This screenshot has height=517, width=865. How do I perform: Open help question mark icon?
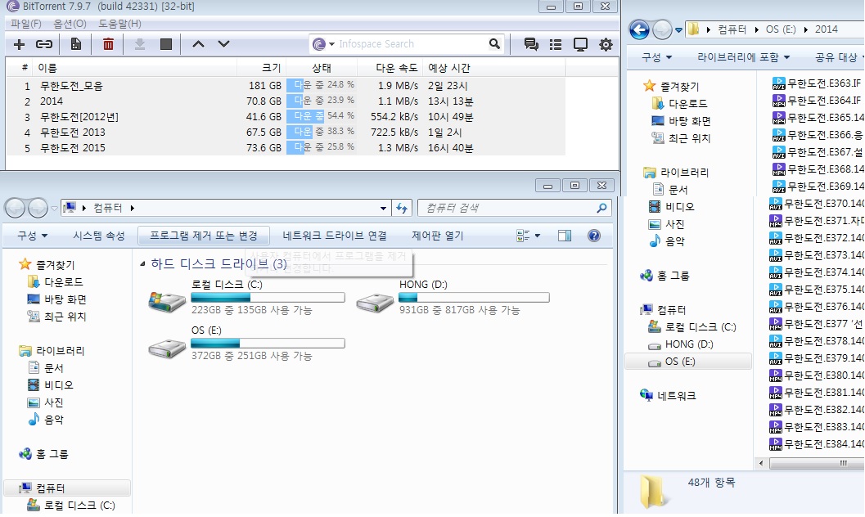pos(593,236)
